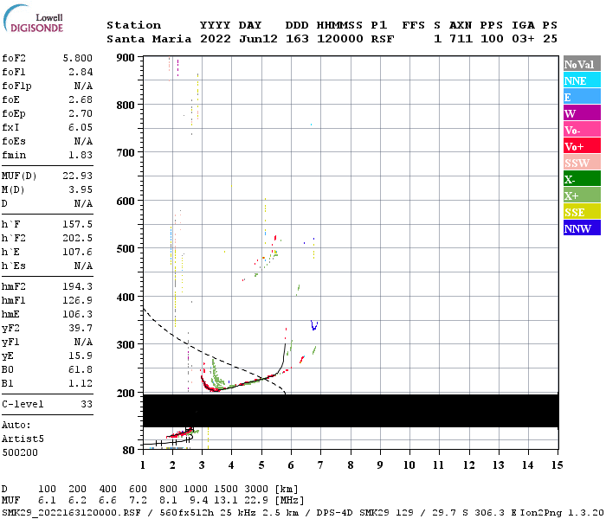Click the 900 km axis label
This screenshot has height=519, width=606.
click(x=126, y=58)
